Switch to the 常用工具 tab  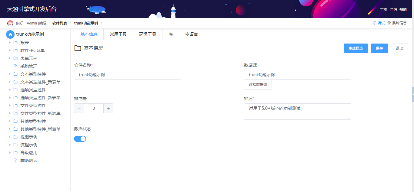click(118, 34)
